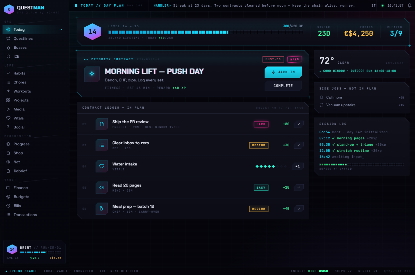Click the EASY tag on Read 20 pages

point(261,188)
